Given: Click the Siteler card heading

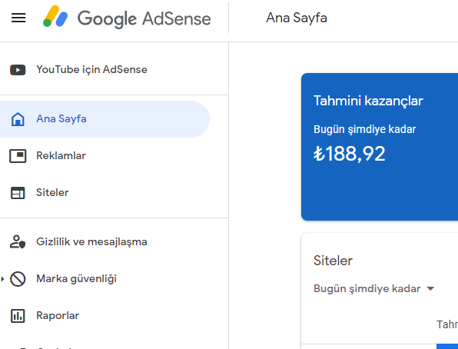Looking at the screenshot, I should pos(333,261).
